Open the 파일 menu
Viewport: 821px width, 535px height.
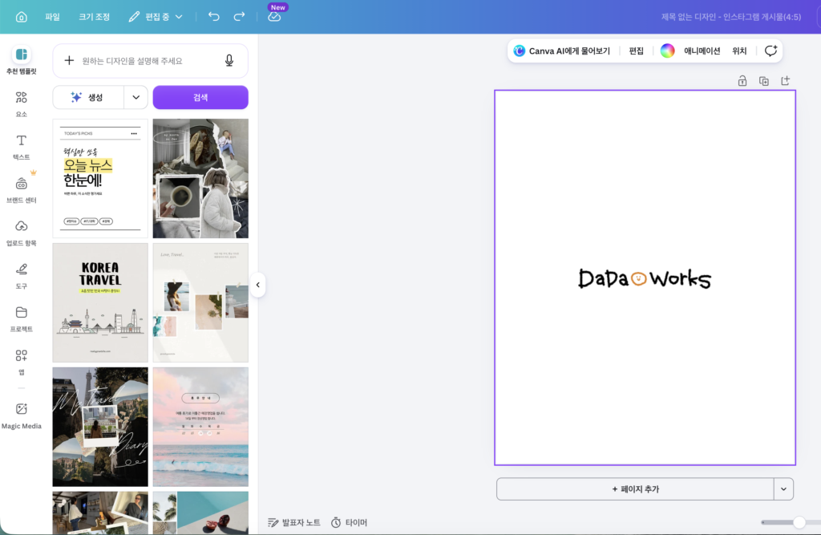52,17
